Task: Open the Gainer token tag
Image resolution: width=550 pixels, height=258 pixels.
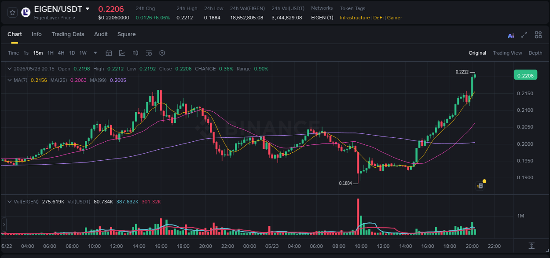Action: point(394,18)
